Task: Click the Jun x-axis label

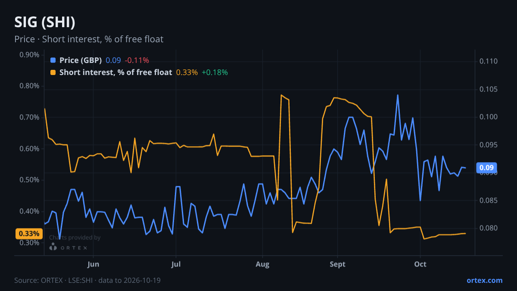Action: (93, 264)
